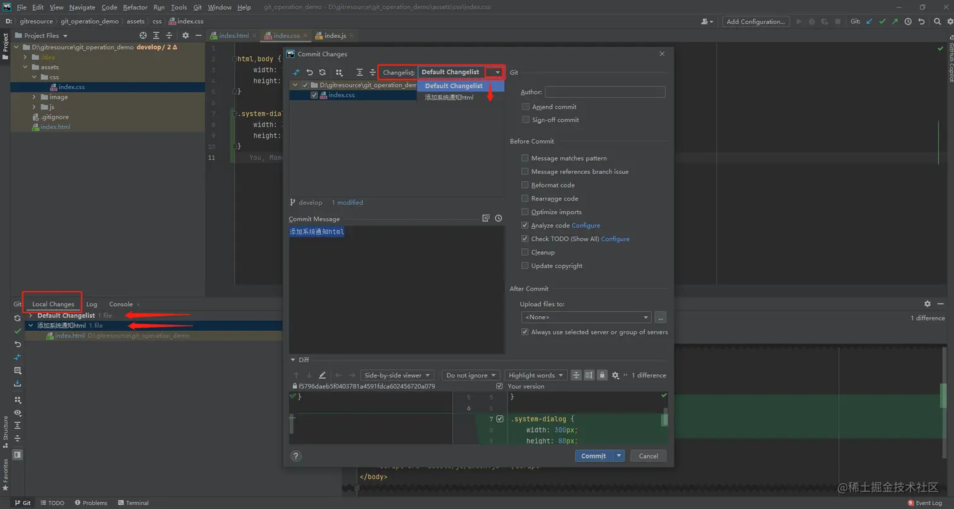Image resolution: width=954 pixels, height=509 pixels.
Task: Check the Reformat code option
Action: (525, 185)
